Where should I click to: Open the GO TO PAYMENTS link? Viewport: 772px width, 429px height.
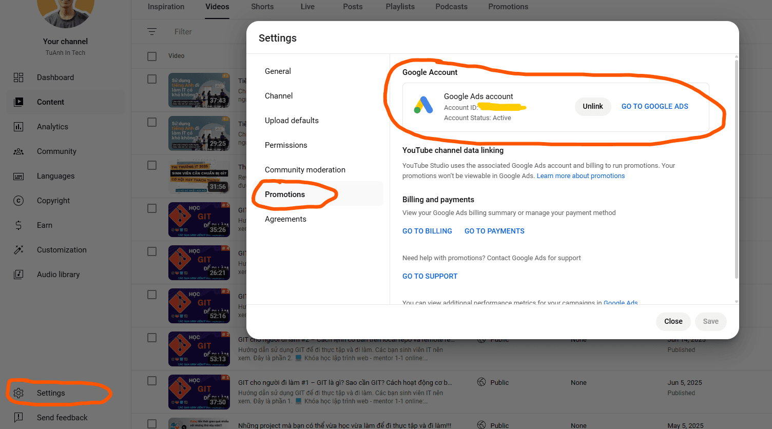(494, 231)
